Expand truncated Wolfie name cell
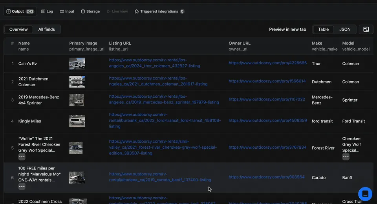Screen dimensions: 377x204 pos(22,157)
